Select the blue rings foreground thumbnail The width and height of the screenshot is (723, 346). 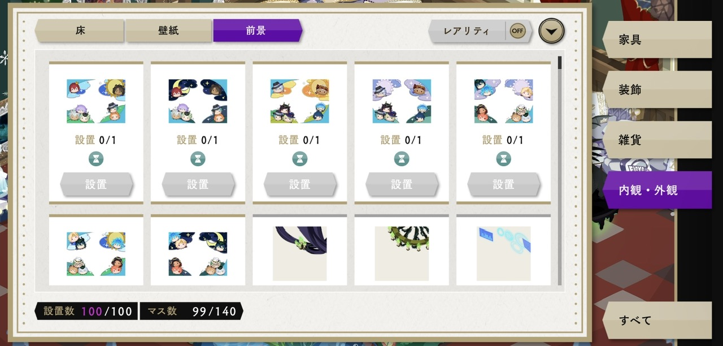[503, 253]
